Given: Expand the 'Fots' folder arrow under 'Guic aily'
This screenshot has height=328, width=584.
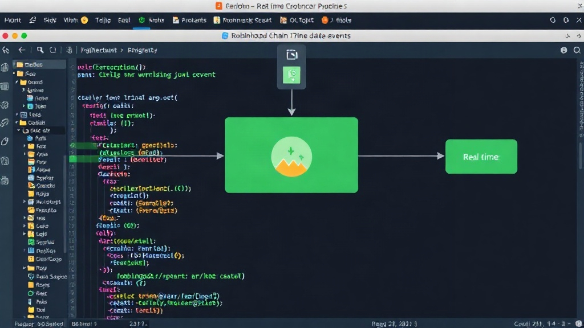Looking at the screenshot, I should tap(25, 146).
